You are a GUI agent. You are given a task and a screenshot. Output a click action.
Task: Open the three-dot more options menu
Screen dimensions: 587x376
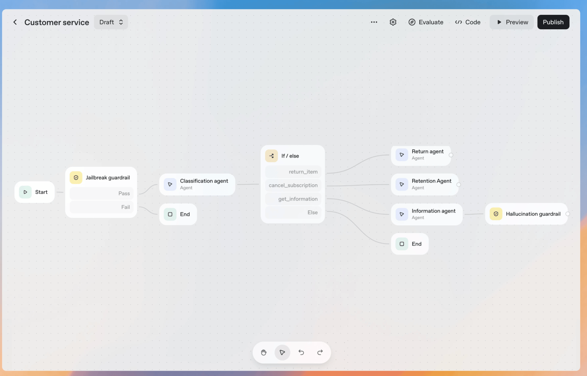(374, 22)
